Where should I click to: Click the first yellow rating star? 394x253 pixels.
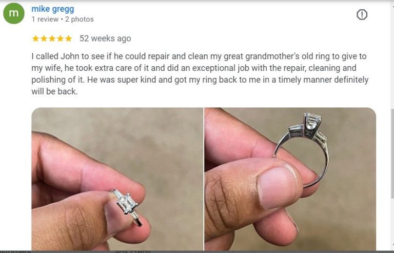pos(36,38)
